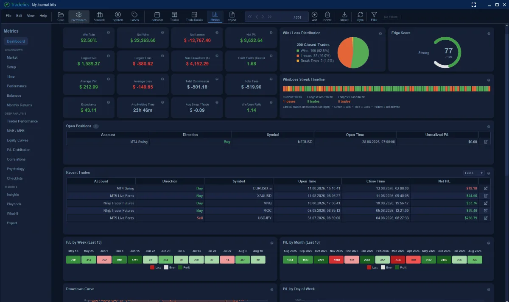Open the Setup breakdown page
Screen dimensions: 509x302
point(11,67)
